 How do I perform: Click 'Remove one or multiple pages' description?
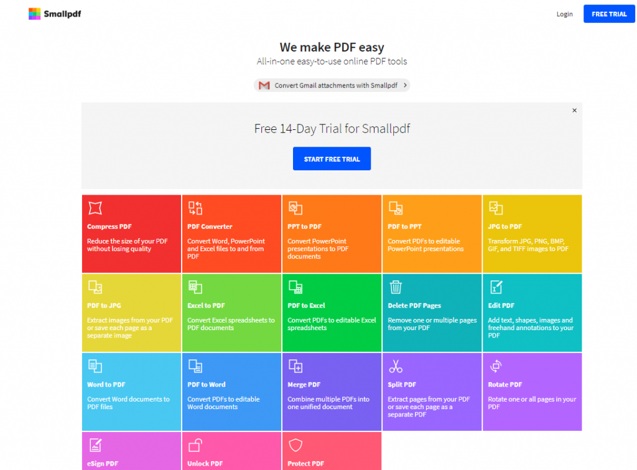(432, 324)
